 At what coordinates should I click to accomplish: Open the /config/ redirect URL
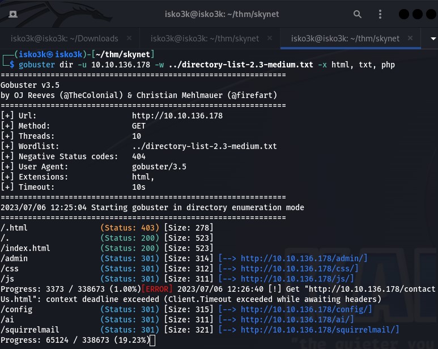(306, 309)
